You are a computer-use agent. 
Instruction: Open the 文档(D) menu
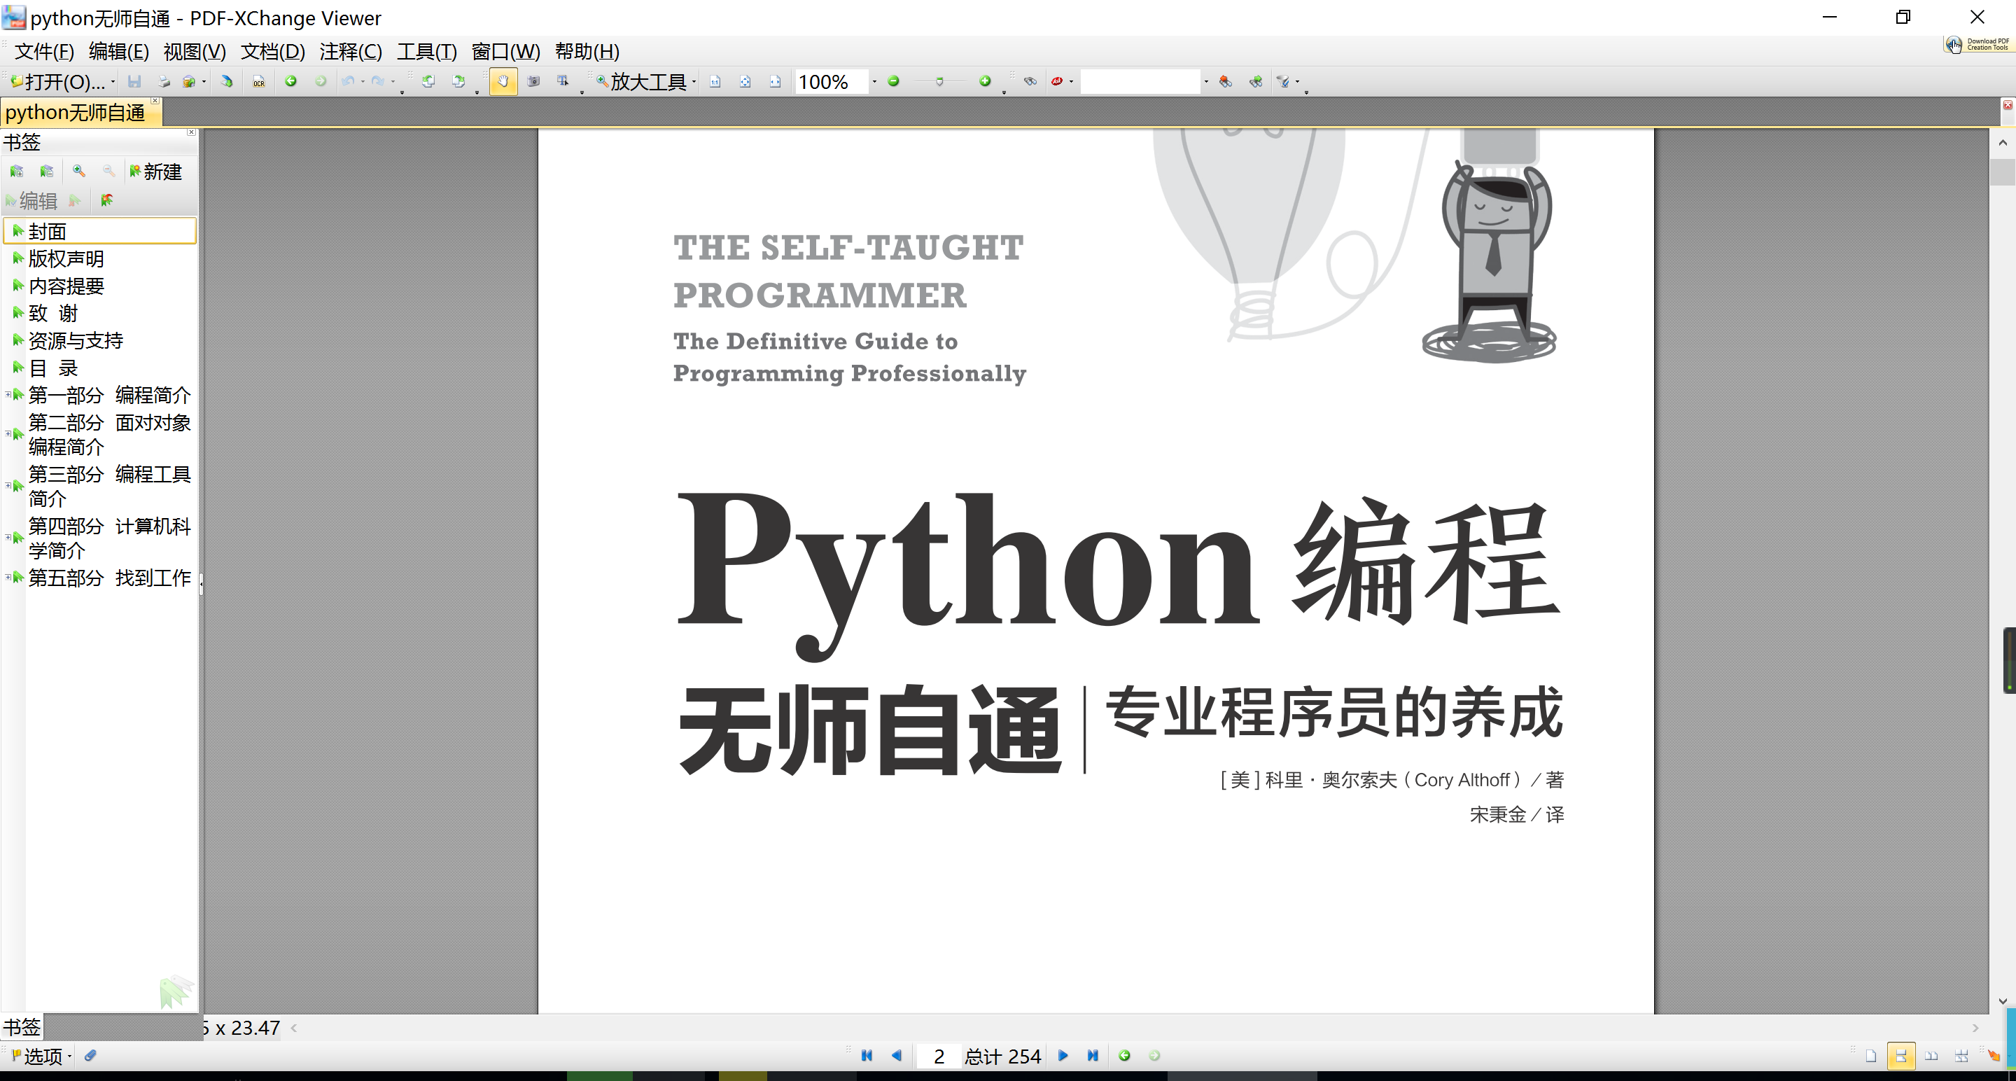tap(272, 52)
